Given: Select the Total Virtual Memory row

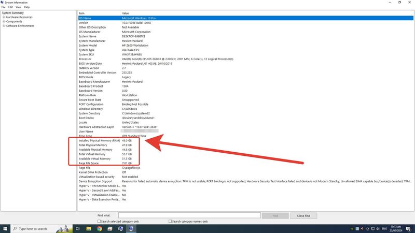Looking at the screenshot, I should pyautogui.click(x=245, y=154).
